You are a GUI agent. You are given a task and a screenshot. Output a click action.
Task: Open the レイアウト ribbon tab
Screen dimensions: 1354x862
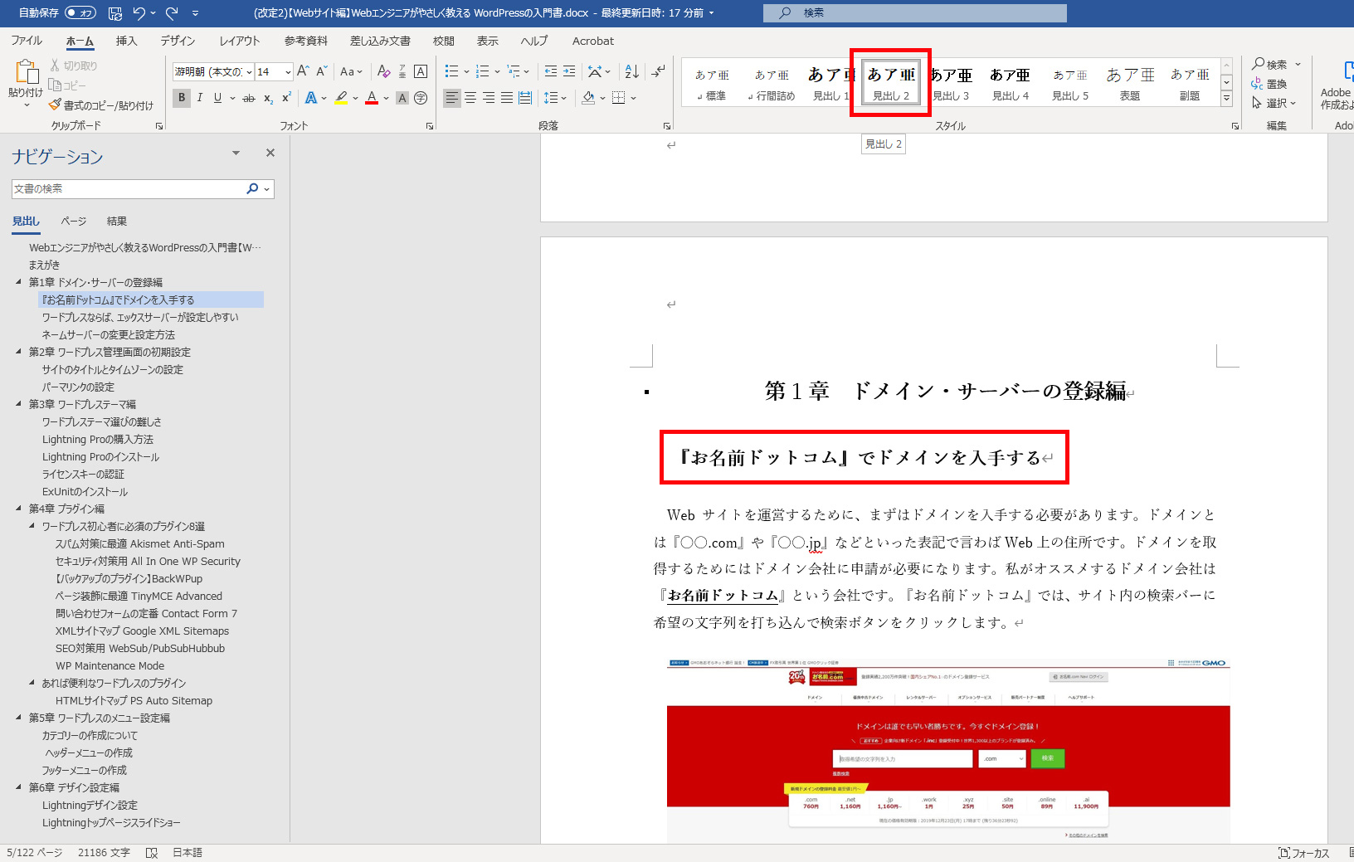click(x=240, y=41)
